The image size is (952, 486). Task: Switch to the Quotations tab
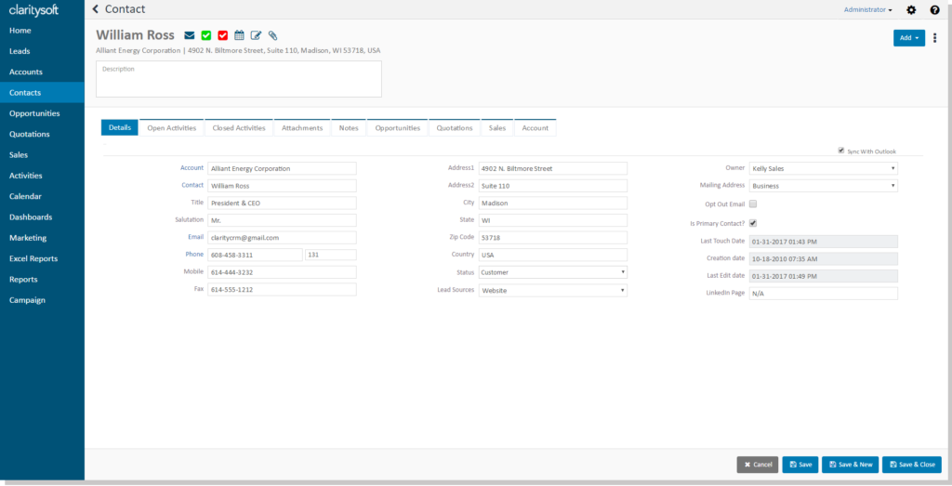pos(455,128)
